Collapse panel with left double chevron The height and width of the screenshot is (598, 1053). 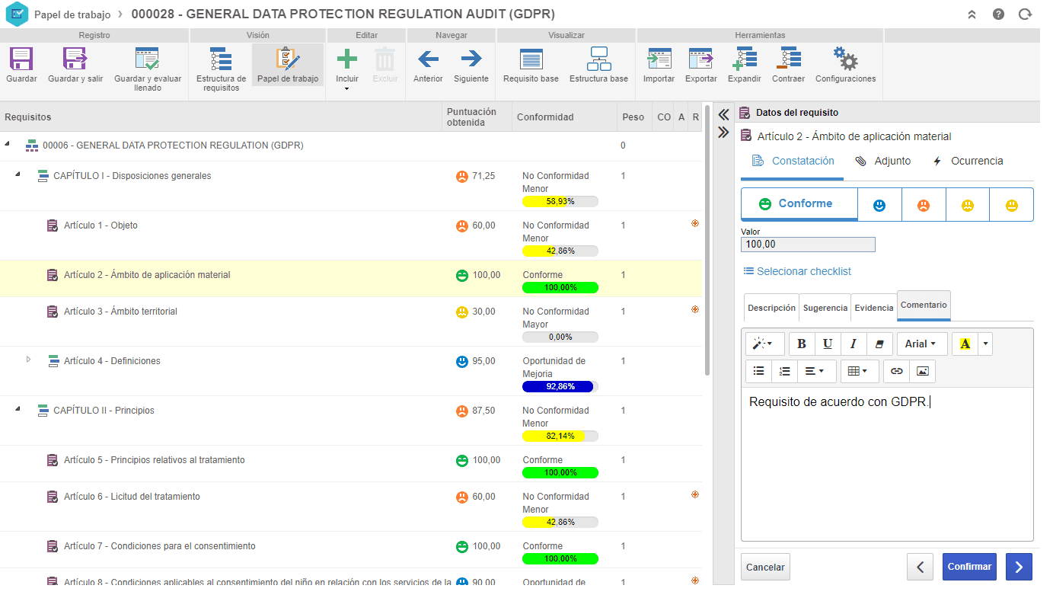pos(723,115)
